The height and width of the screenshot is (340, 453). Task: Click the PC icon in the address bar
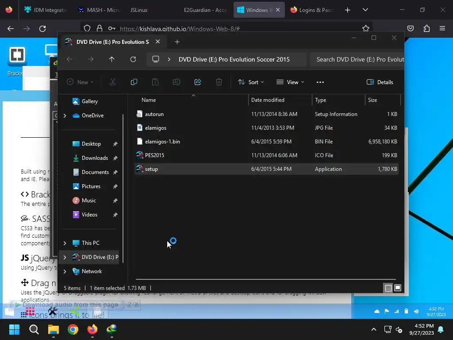point(156,59)
